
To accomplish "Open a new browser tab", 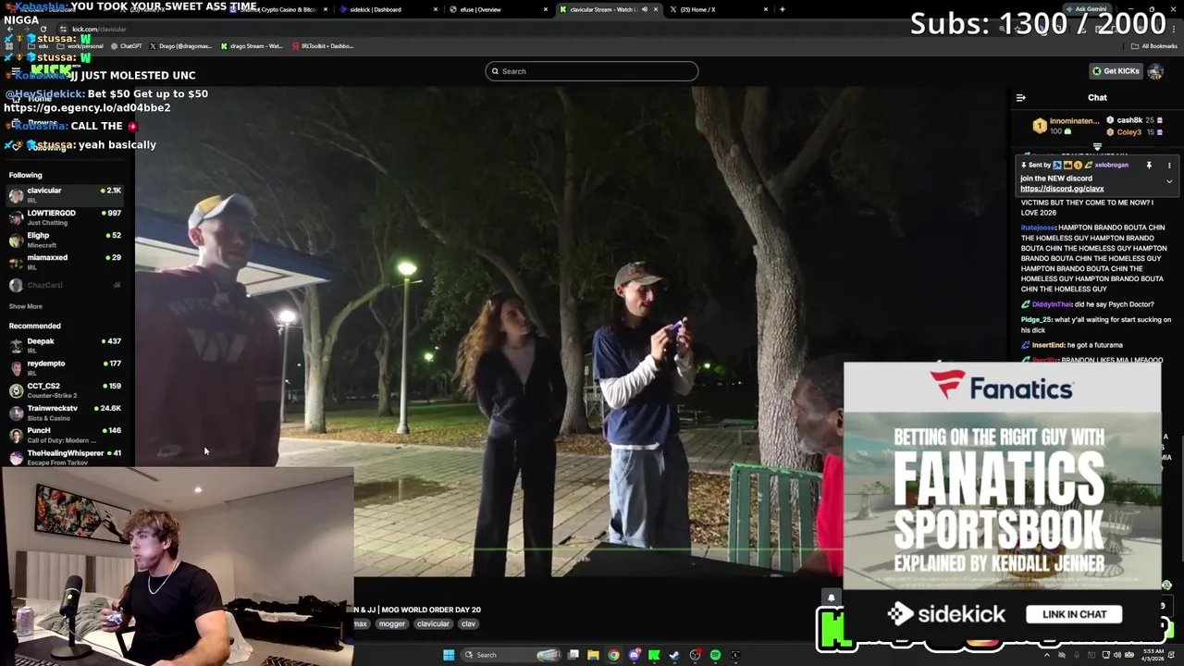I will (783, 9).
